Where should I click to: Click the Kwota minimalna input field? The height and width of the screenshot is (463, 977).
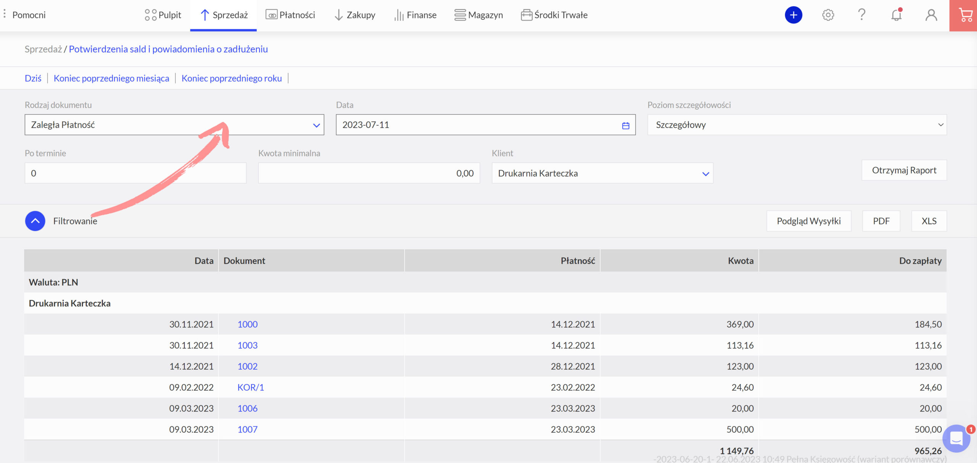coord(369,173)
